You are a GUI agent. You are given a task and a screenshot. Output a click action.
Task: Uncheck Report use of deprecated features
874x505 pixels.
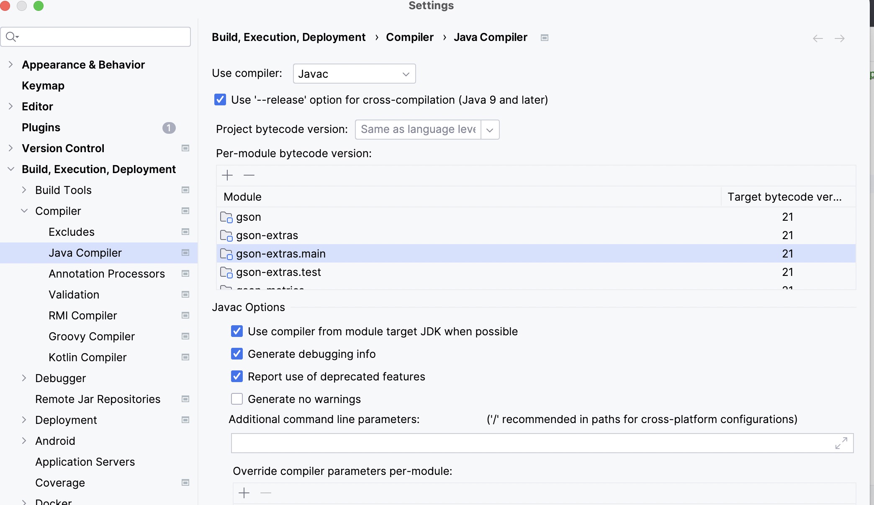pos(237,376)
